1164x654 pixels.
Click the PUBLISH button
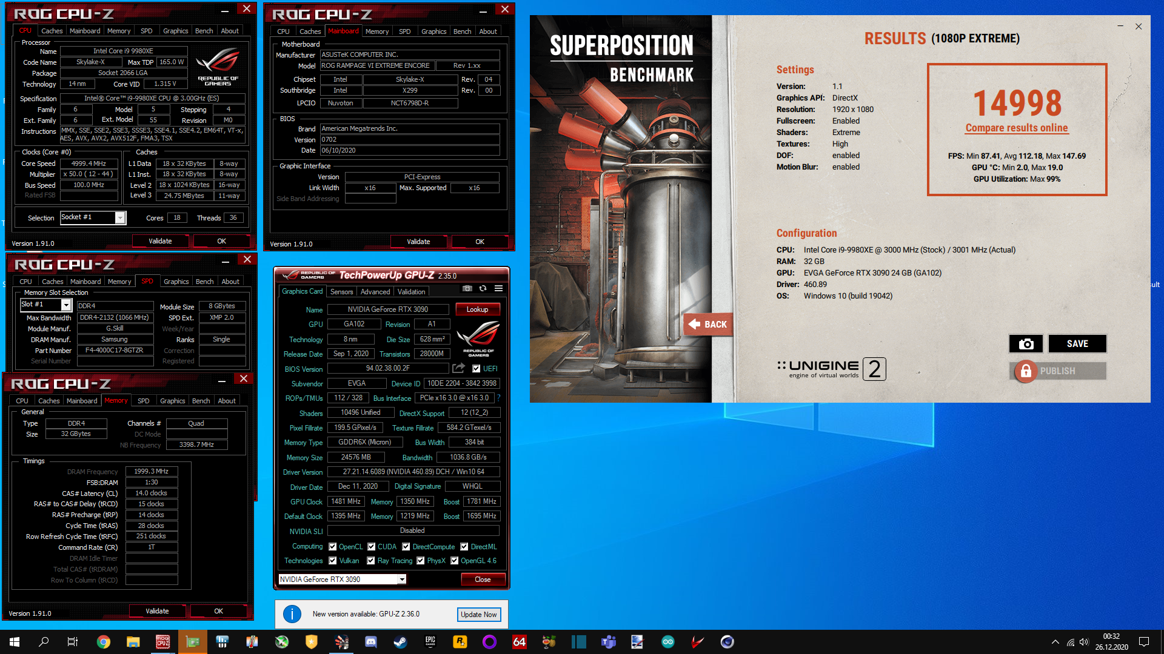tap(1058, 371)
